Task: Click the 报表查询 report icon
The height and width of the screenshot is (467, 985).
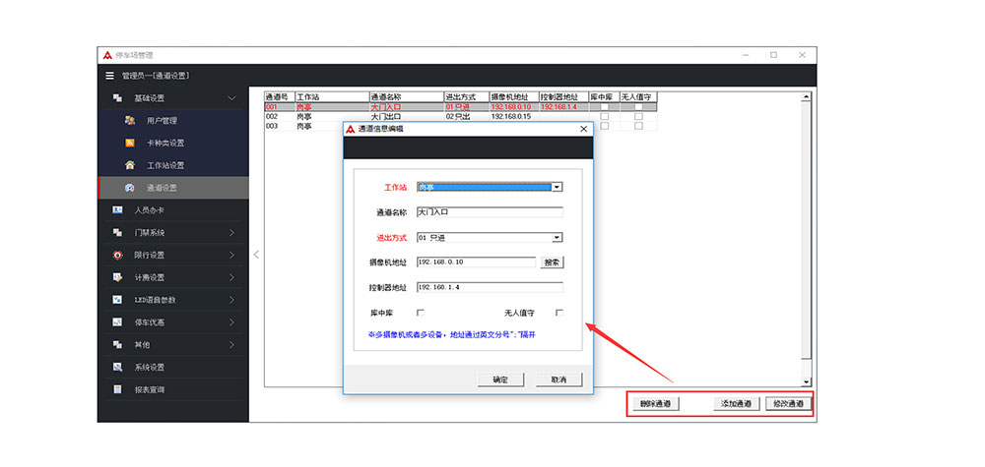Action: coord(117,389)
